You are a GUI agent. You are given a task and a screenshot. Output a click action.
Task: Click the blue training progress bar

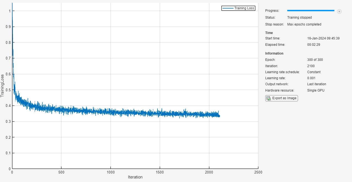click(310, 11)
